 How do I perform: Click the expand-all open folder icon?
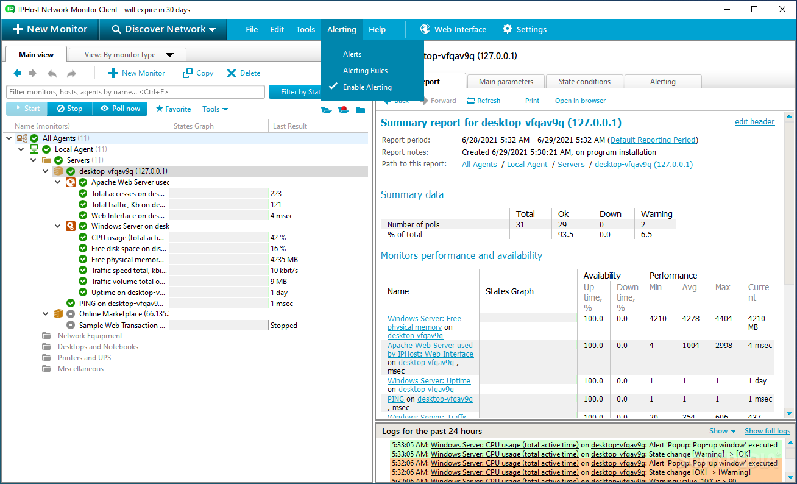pos(327,110)
